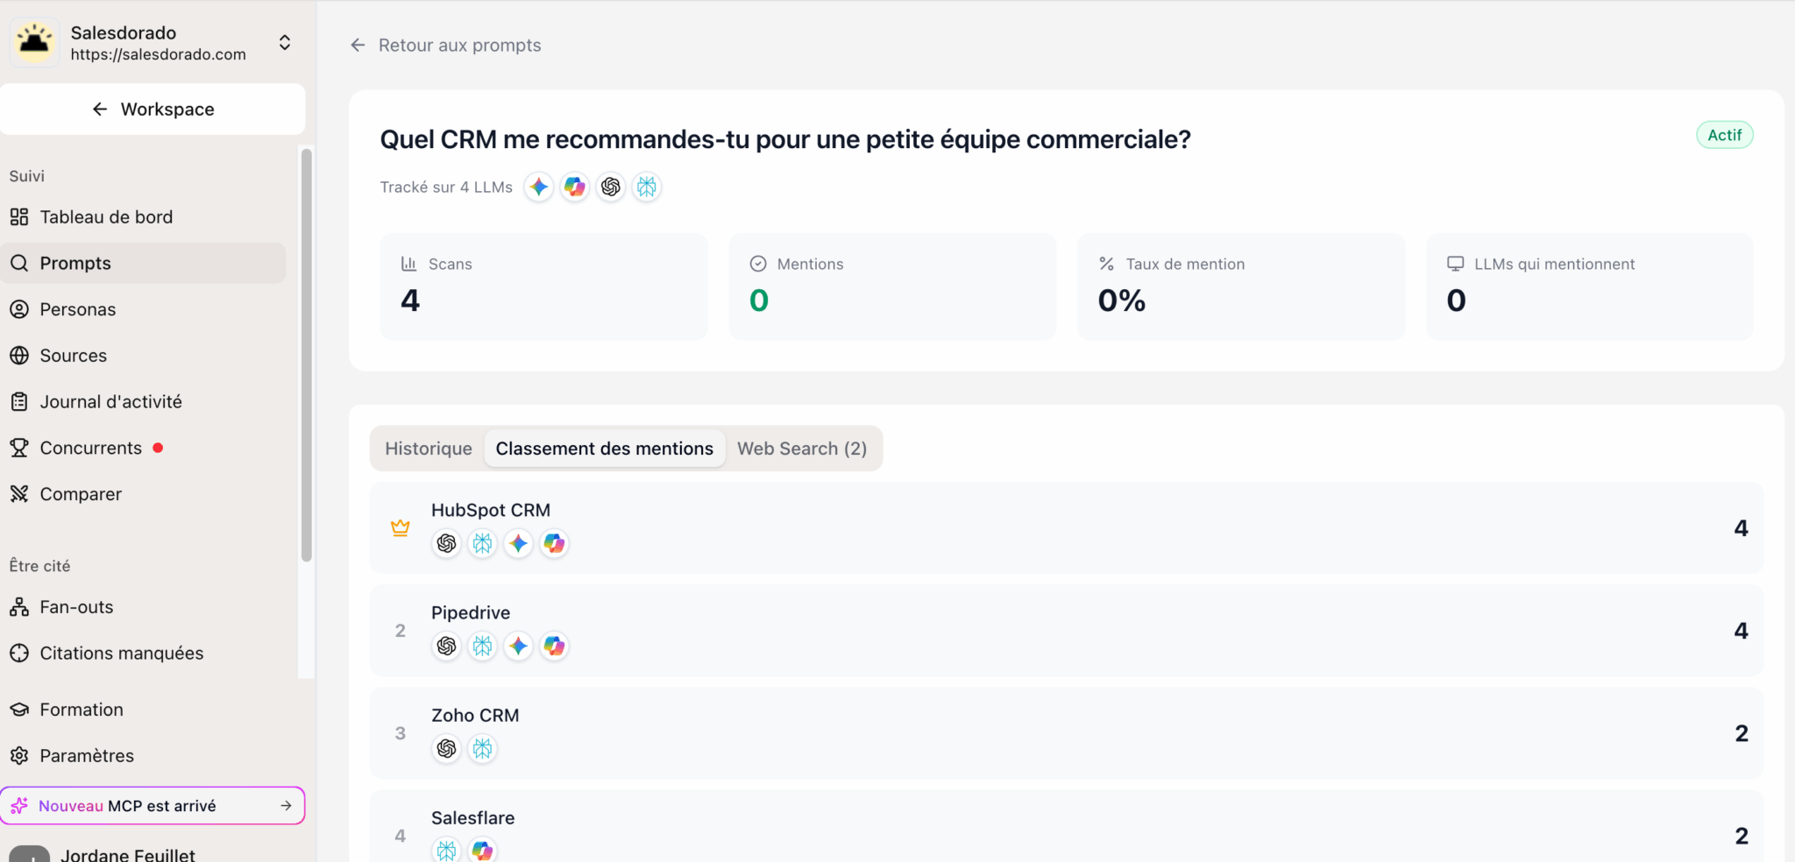Switch to the Historique tab
Viewport: 1795px width, 862px height.
pos(429,449)
